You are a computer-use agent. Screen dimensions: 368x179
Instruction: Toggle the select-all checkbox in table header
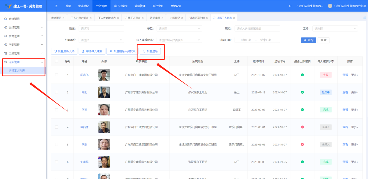click(56, 61)
